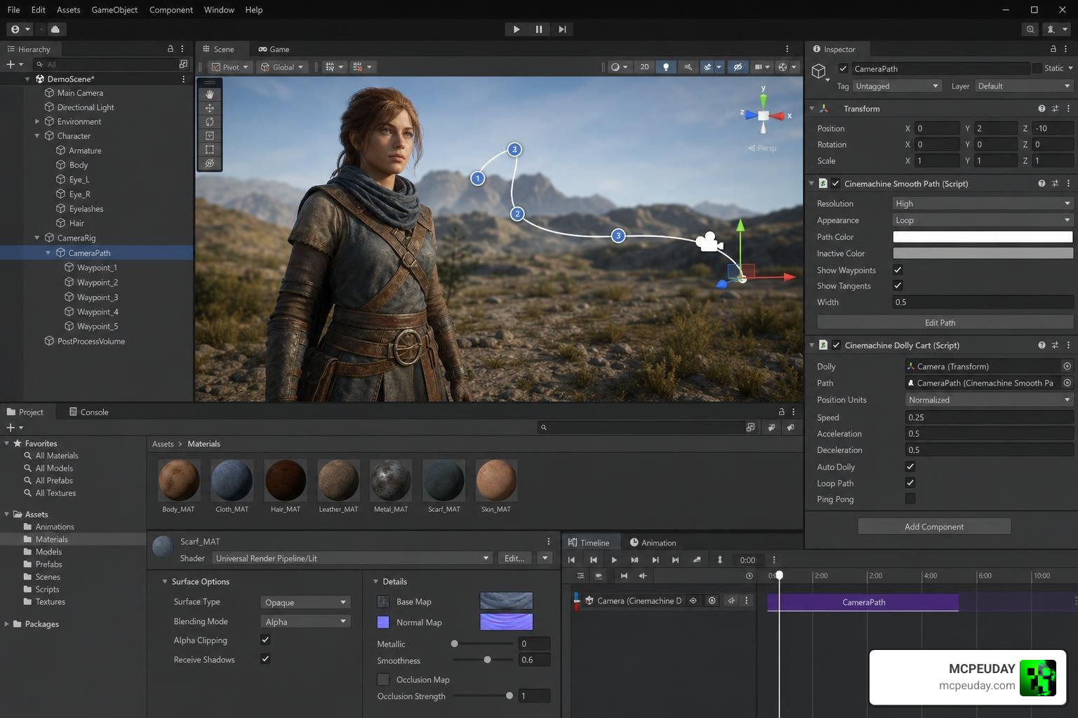Open the Surface Type dropdown

point(305,602)
